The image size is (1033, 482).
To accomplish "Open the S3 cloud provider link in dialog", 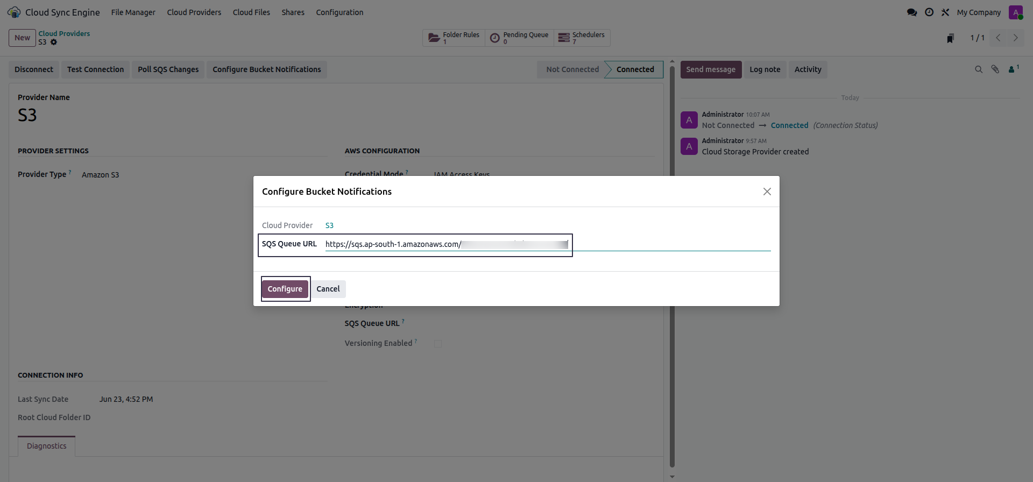I will coord(329,225).
